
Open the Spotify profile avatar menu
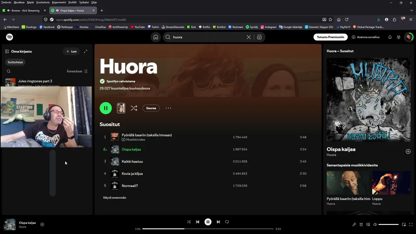click(409, 37)
